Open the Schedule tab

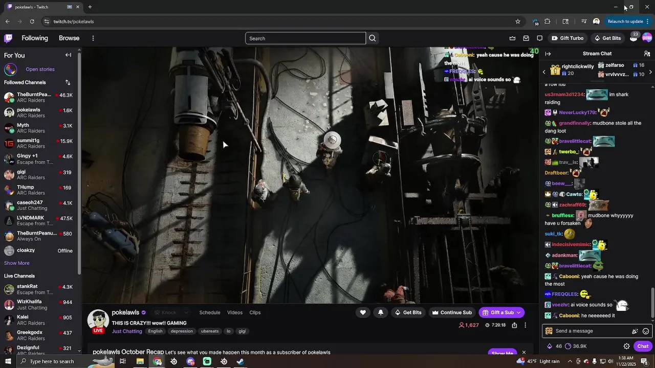[x=210, y=313]
